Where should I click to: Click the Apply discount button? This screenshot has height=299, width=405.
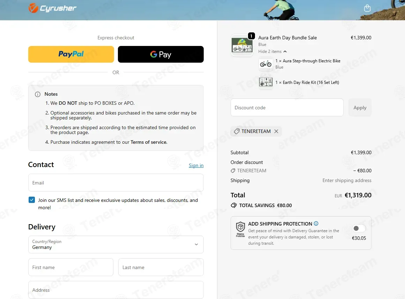click(x=360, y=108)
